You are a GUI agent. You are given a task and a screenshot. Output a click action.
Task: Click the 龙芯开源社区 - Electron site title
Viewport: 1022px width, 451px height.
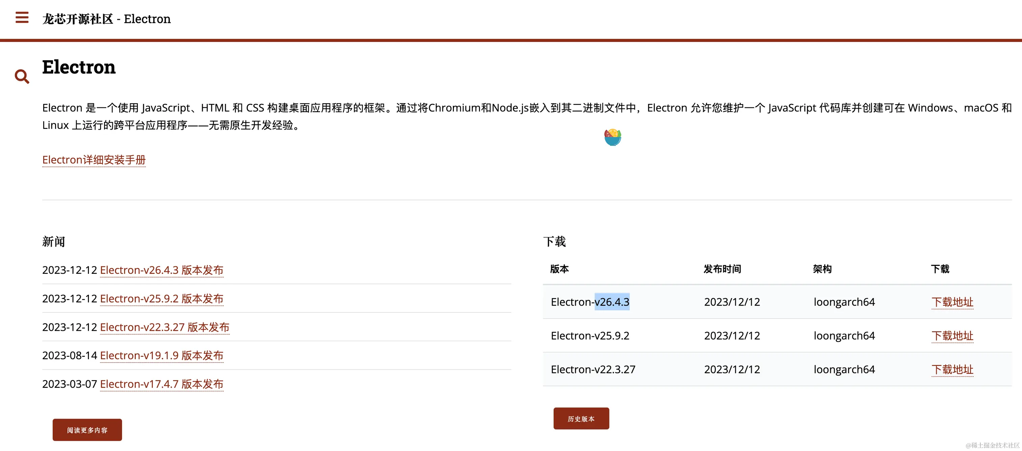pyautogui.click(x=106, y=19)
